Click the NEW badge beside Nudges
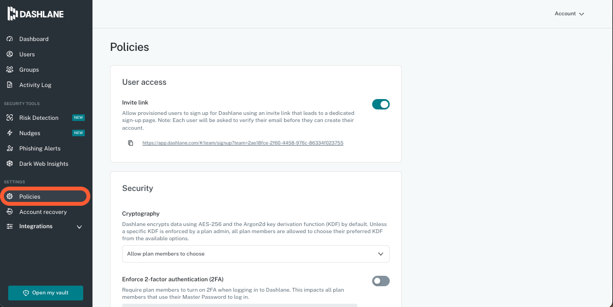 pos(78,133)
